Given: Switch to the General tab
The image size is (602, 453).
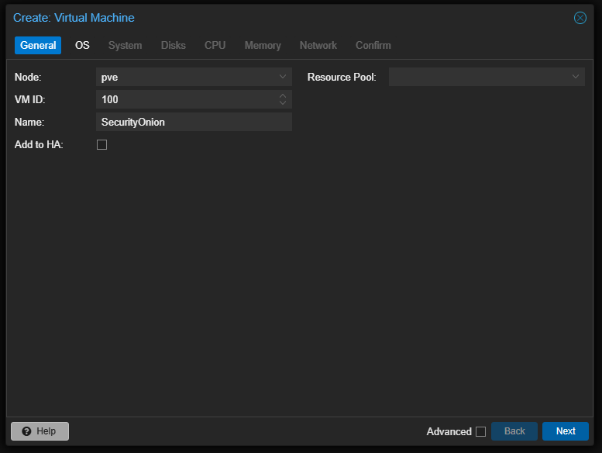Looking at the screenshot, I should coord(38,45).
